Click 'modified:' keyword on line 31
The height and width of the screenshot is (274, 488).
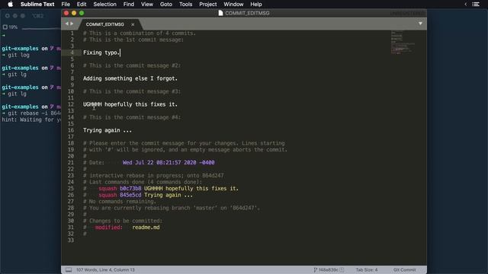(109, 227)
